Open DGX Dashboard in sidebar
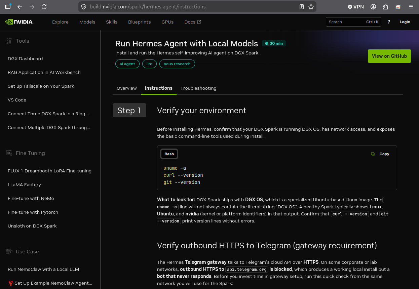 (x=25, y=58)
